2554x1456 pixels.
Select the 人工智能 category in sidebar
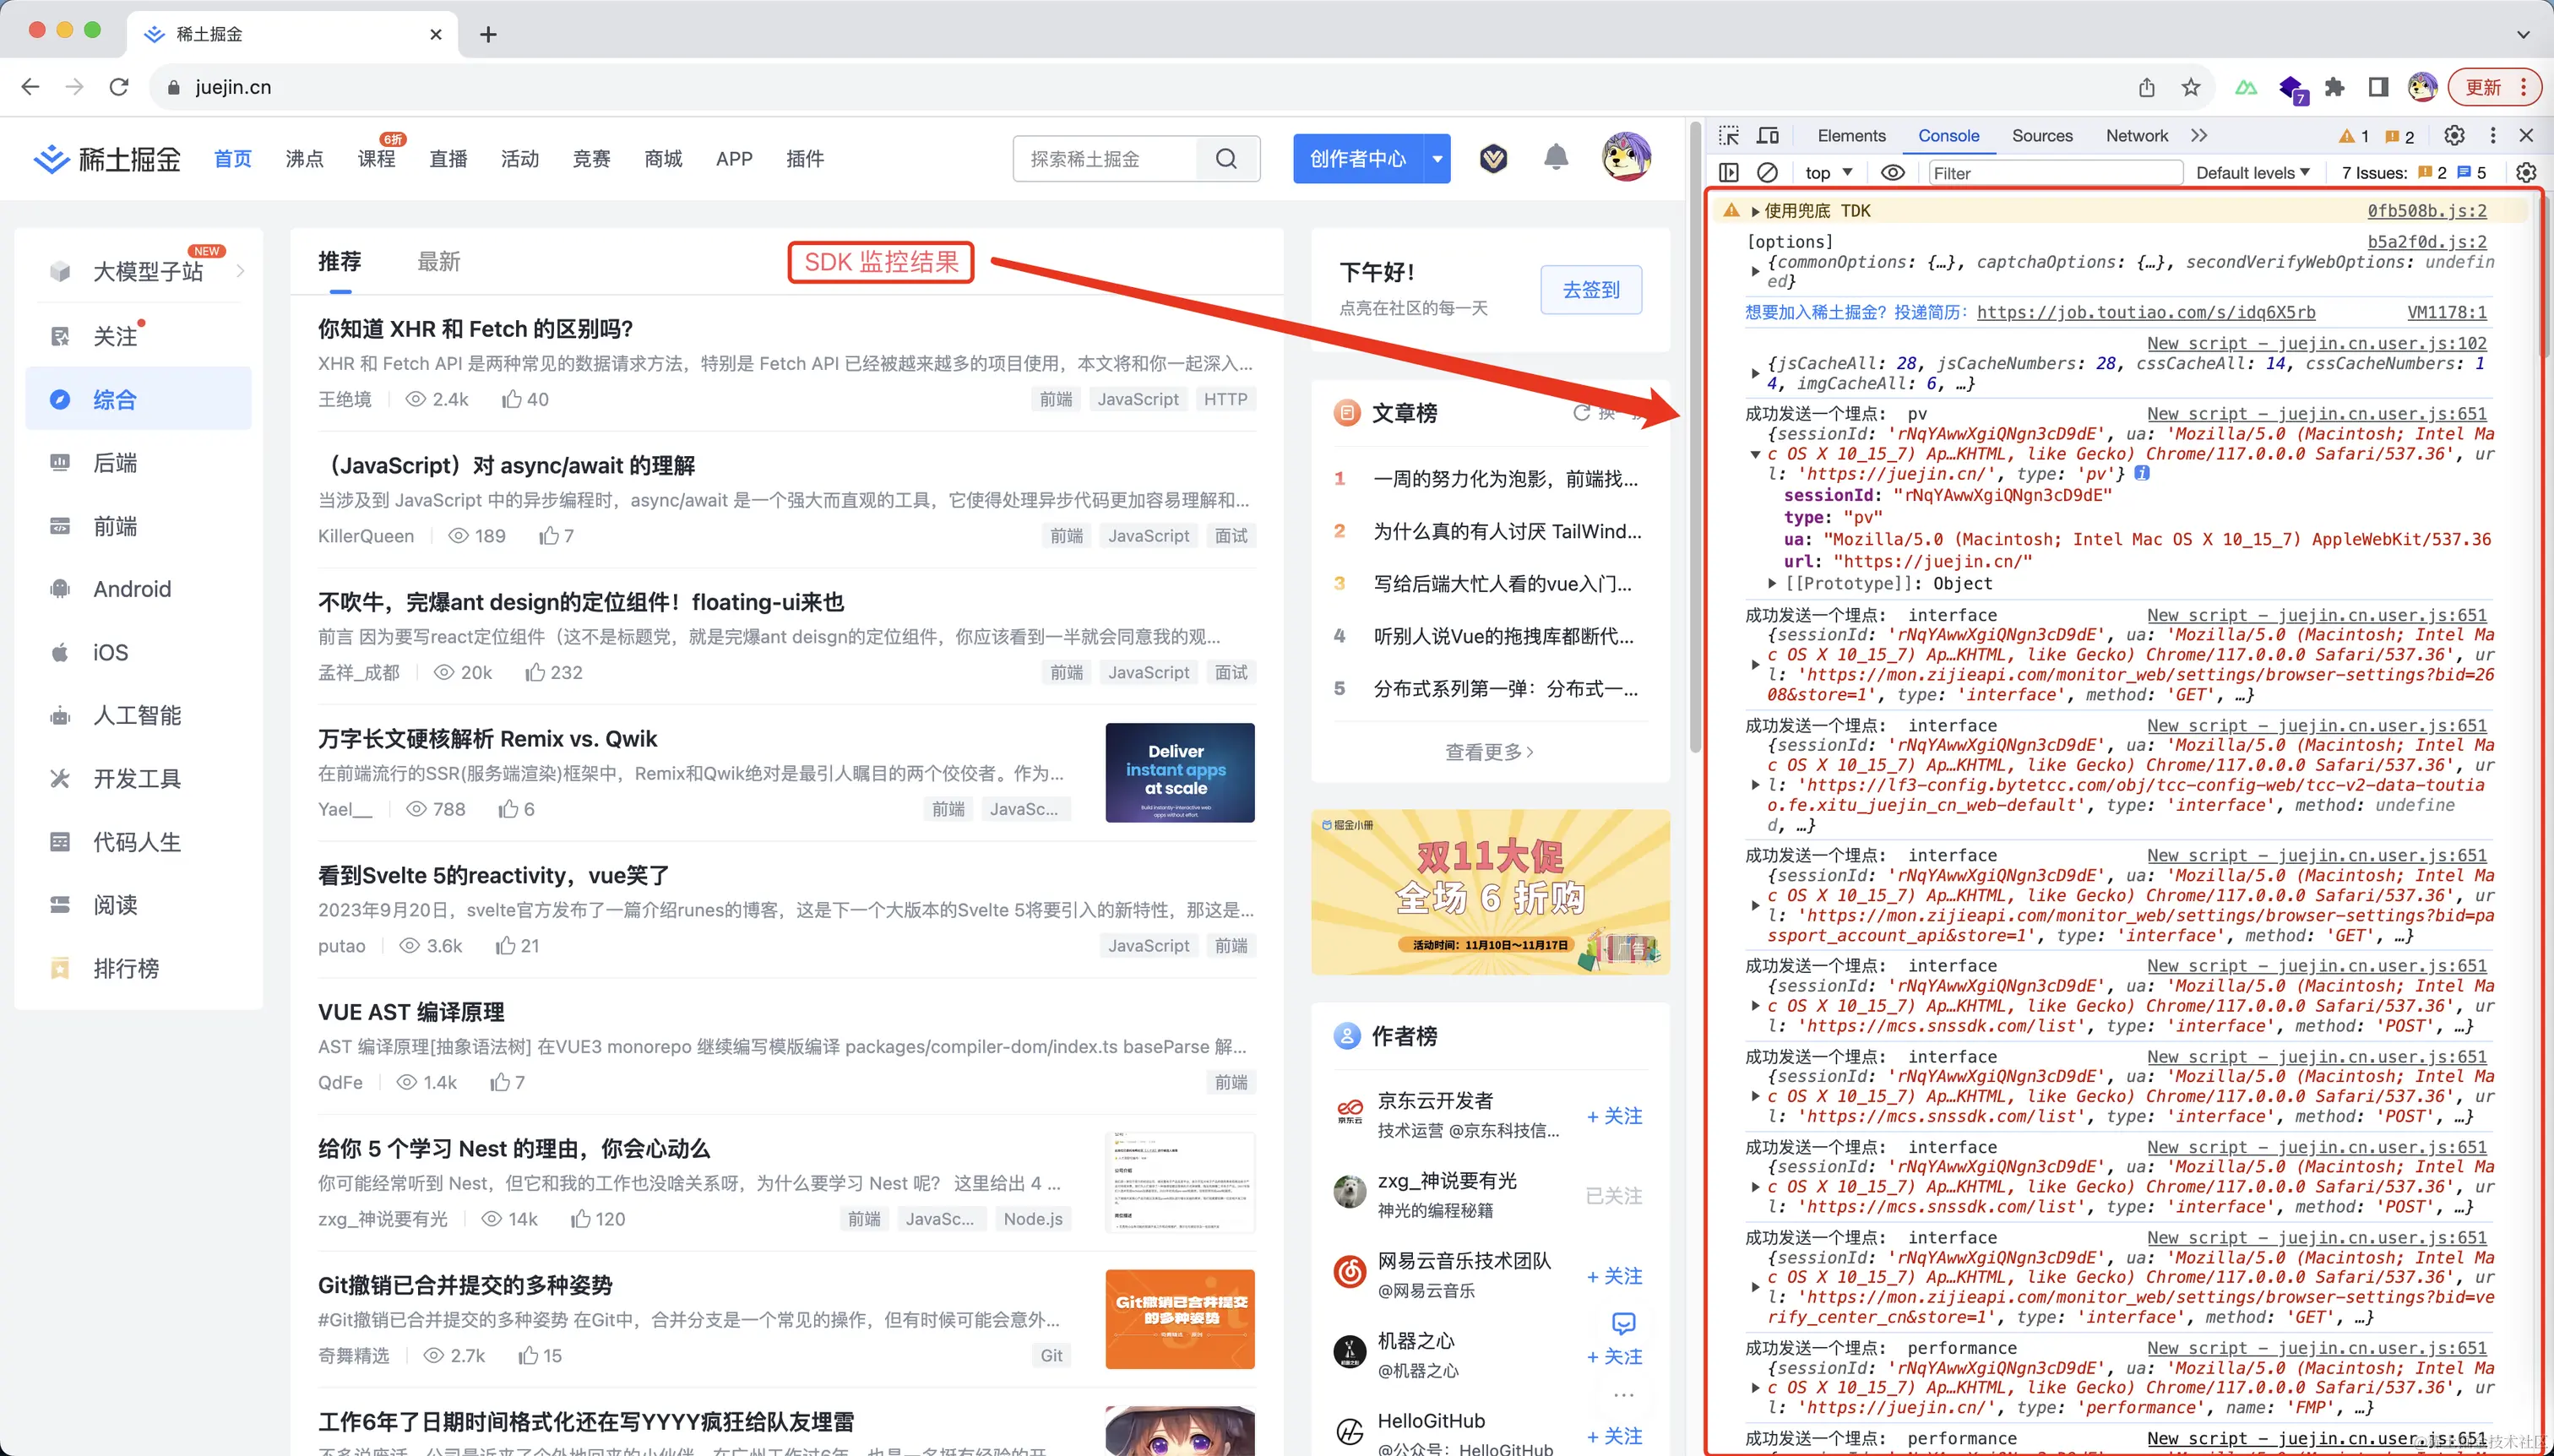click(x=138, y=715)
